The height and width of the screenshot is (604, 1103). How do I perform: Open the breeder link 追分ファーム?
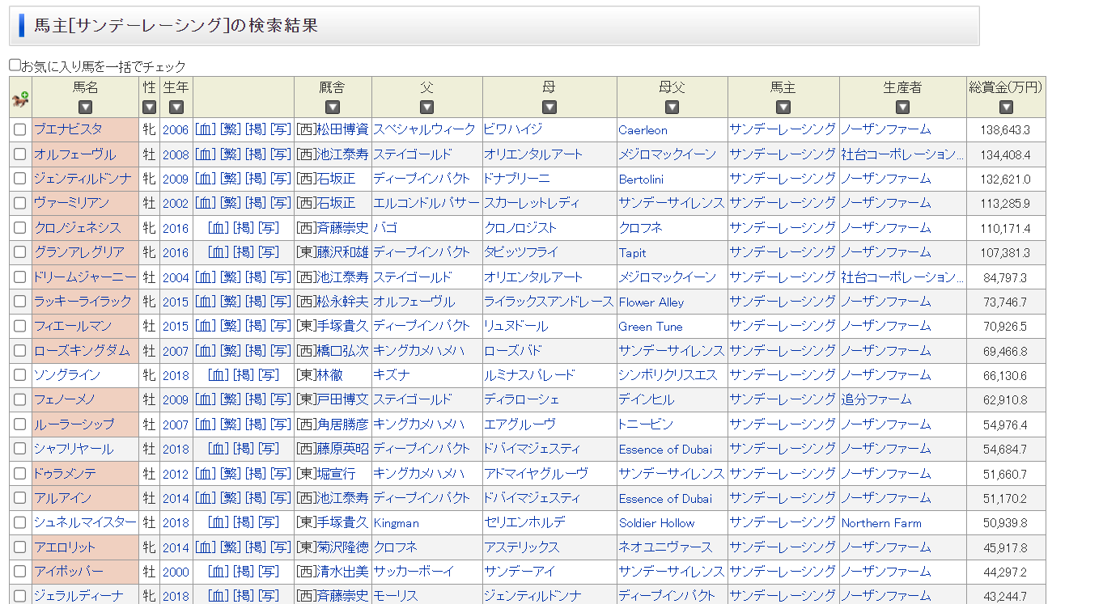[876, 399]
